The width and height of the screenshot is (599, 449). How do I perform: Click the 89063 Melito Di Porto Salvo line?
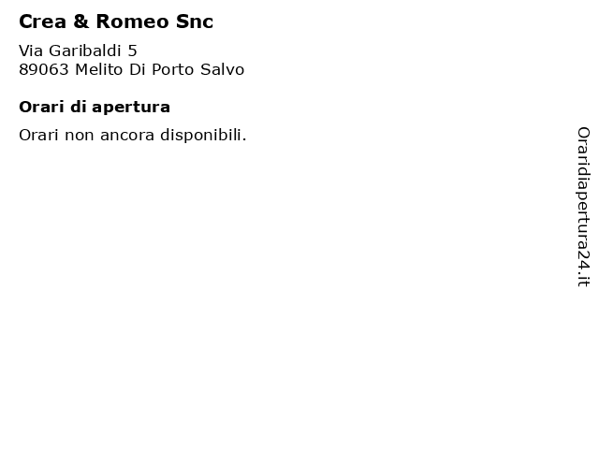[x=131, y=69]
